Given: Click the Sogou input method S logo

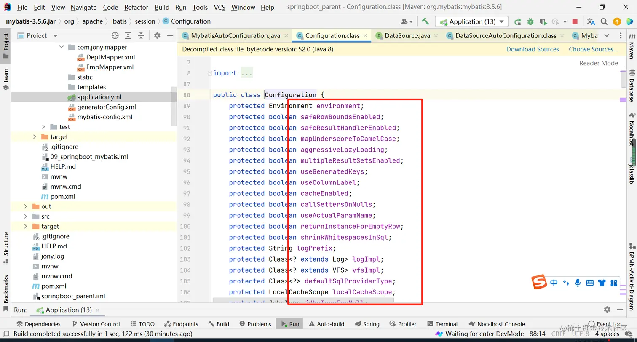Looking at the screenshot, I should 539,282.
